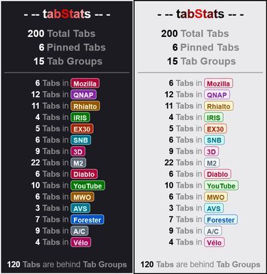Click '200 Total Tabs' in dark panel

(62, 34)
